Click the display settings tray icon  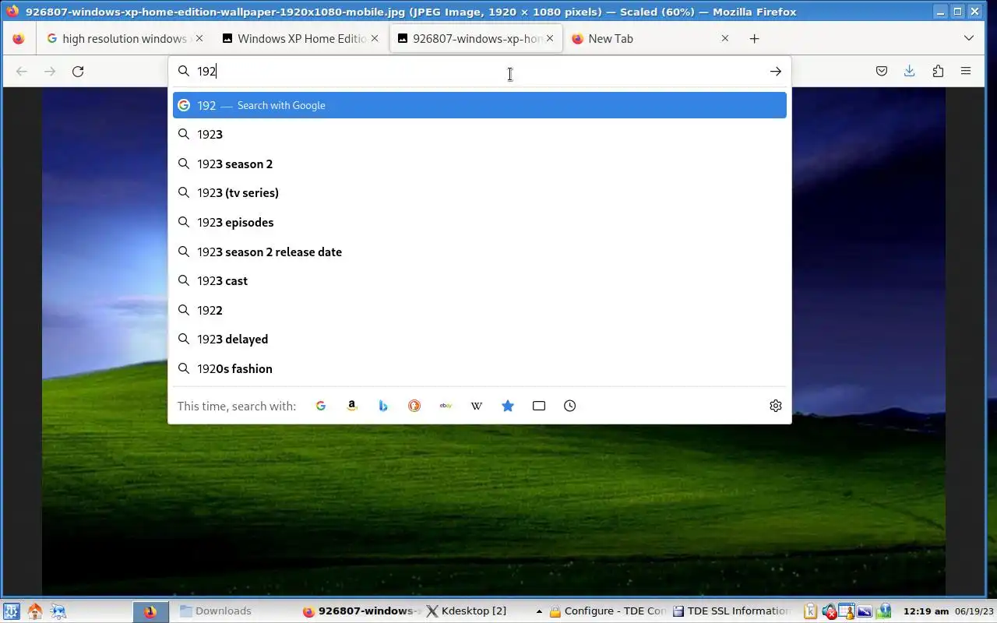[x=865, y=611]
